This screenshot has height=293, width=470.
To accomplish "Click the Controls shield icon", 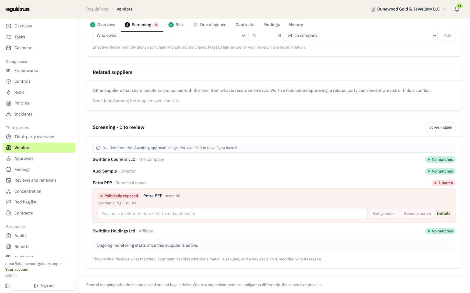I will pos(9,81).
